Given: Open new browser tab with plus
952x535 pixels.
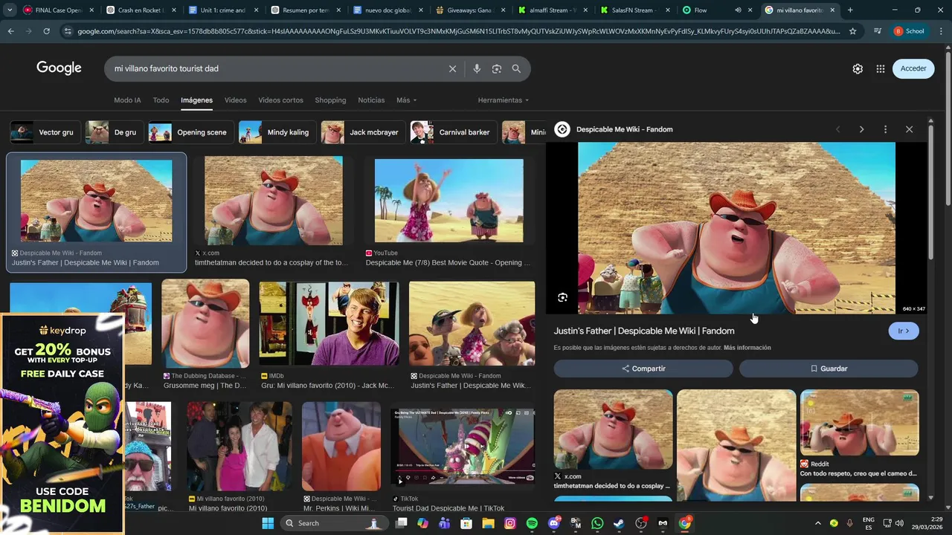Looking at the screenshot, I should (x=850, y=10).
